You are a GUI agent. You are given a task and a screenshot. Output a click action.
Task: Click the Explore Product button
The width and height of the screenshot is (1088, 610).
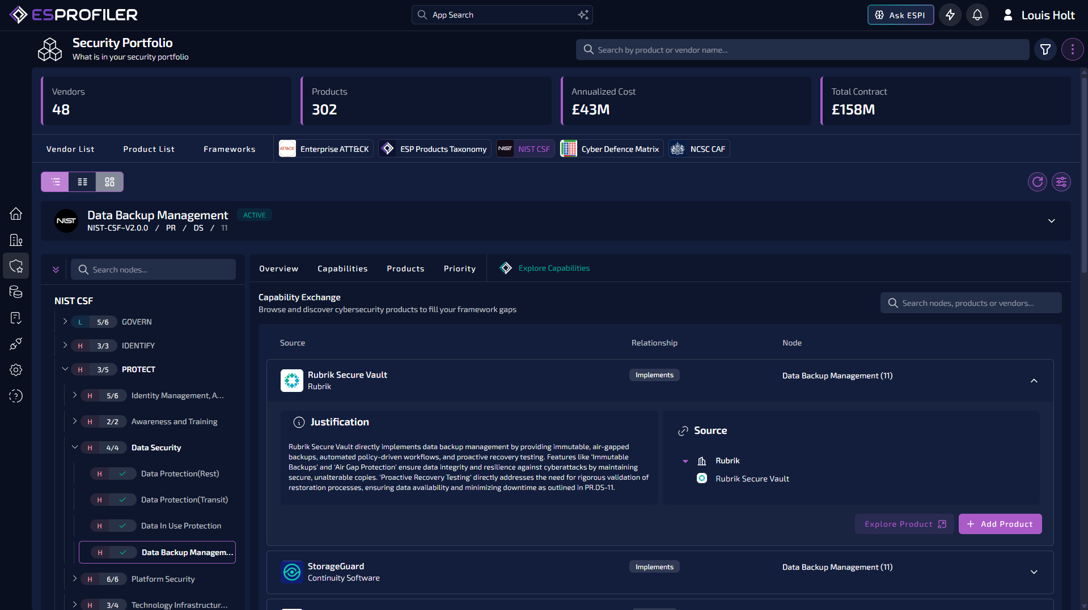[904, 524]
